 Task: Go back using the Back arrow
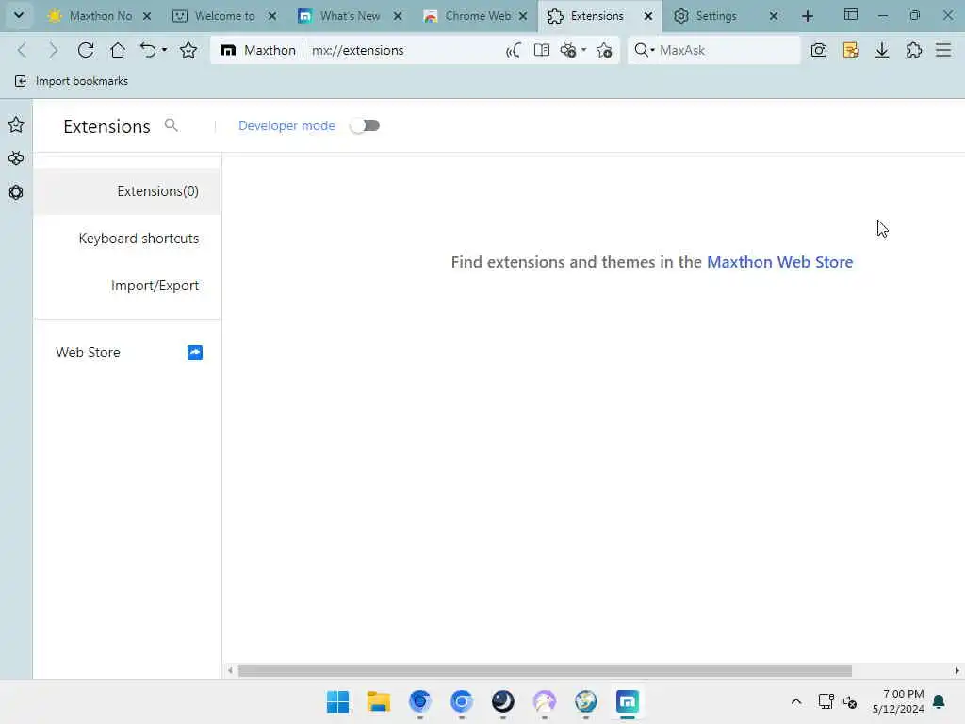tap(23, 50)
